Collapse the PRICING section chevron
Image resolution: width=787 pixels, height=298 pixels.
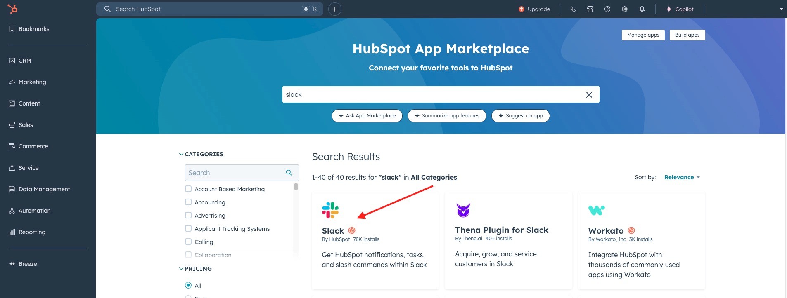(181, 269)
